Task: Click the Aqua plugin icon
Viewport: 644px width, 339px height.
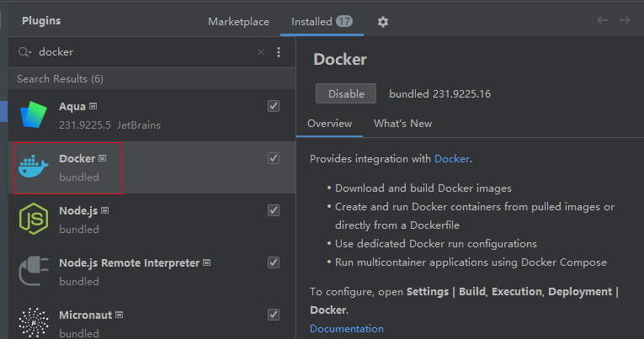Action: tap(34, 115)
